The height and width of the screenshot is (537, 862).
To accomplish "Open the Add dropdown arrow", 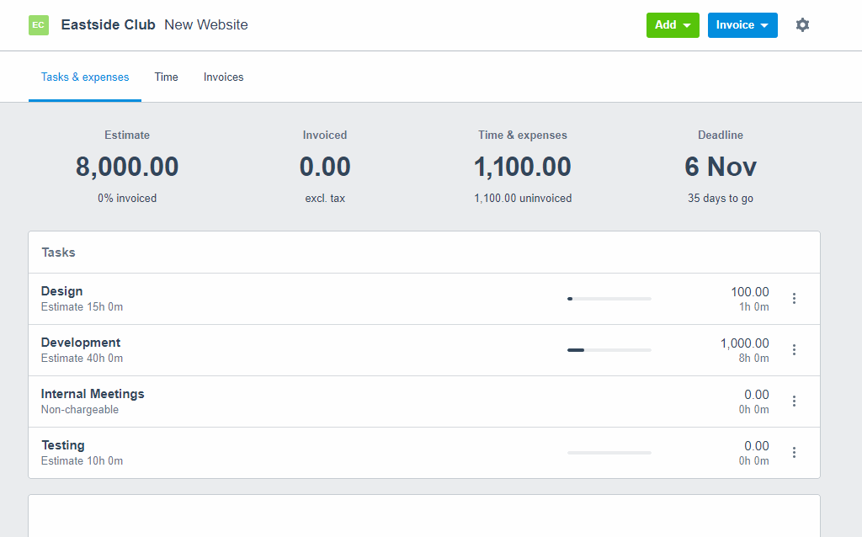I will [x=688, y=25].
